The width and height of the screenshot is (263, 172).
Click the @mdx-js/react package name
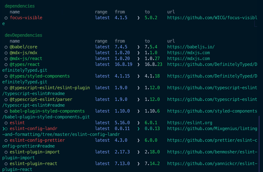[x=26, y=59]
